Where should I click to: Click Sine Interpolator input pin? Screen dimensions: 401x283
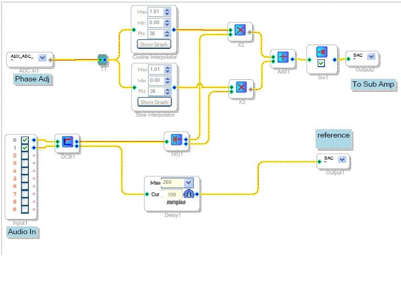(134, 88)
